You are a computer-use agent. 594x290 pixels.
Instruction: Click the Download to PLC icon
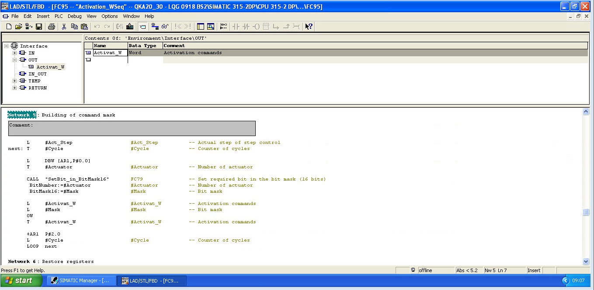pos(130,27)
